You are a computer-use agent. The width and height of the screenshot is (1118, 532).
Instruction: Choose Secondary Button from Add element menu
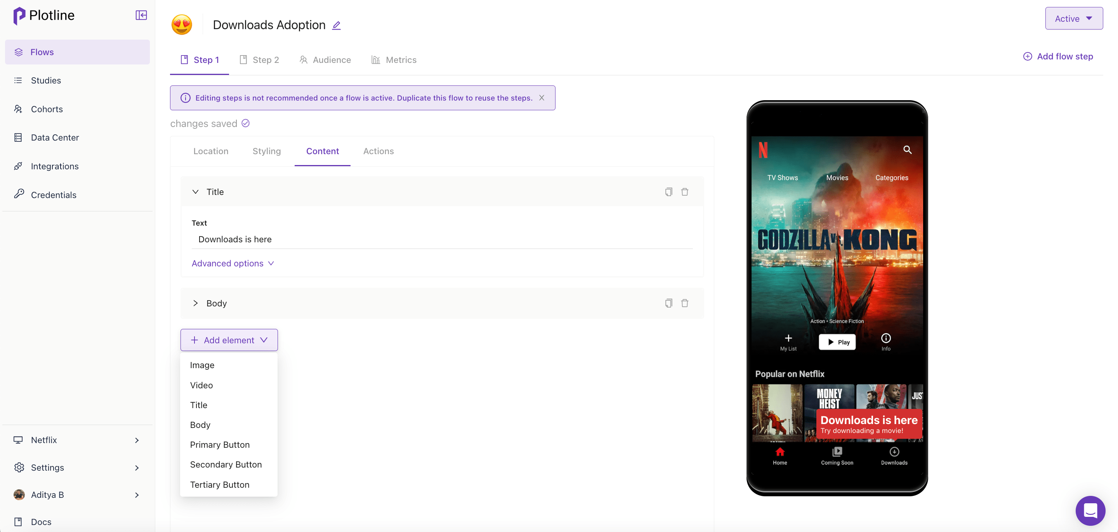pos(226,464)
